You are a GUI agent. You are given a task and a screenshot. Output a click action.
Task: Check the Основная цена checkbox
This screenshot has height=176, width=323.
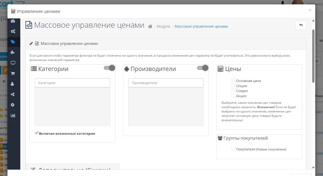pyautogui.click(x=233, y=80)
